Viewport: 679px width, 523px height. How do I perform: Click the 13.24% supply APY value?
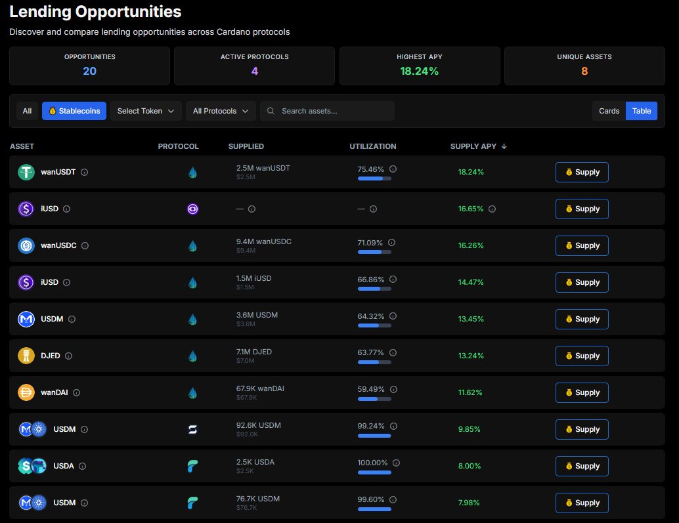point(471,356)
